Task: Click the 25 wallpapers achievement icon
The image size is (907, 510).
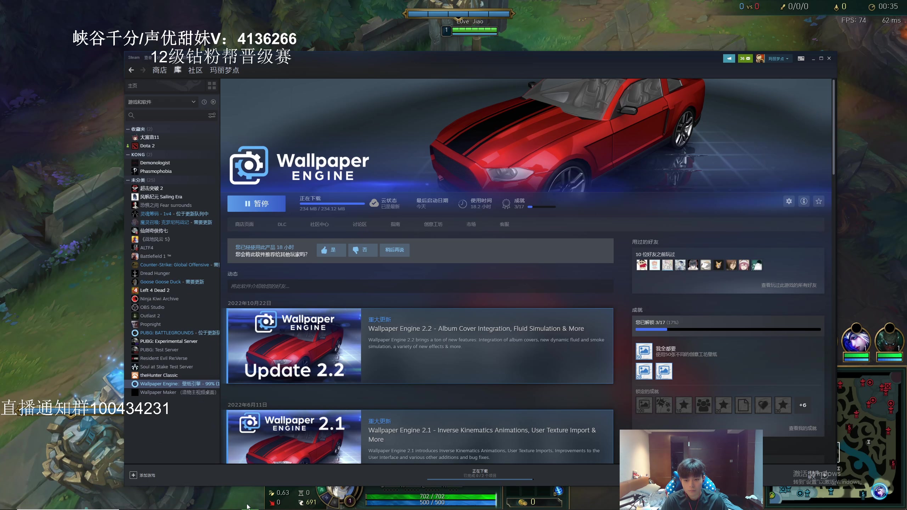Action: pyautogui.click(x=644, y=371)
